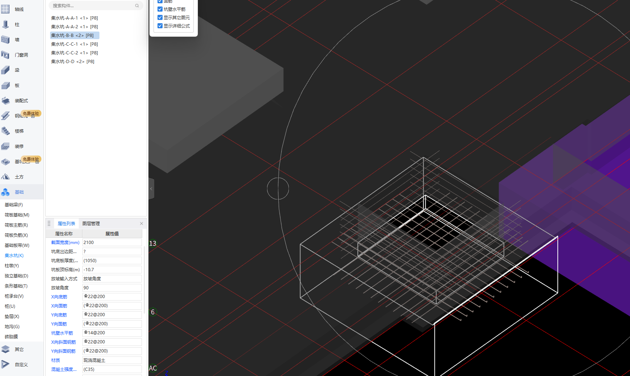The width and height of the screenshot is (630, 376).
Task: Open the 轴线 category icon
Action: 5,9
